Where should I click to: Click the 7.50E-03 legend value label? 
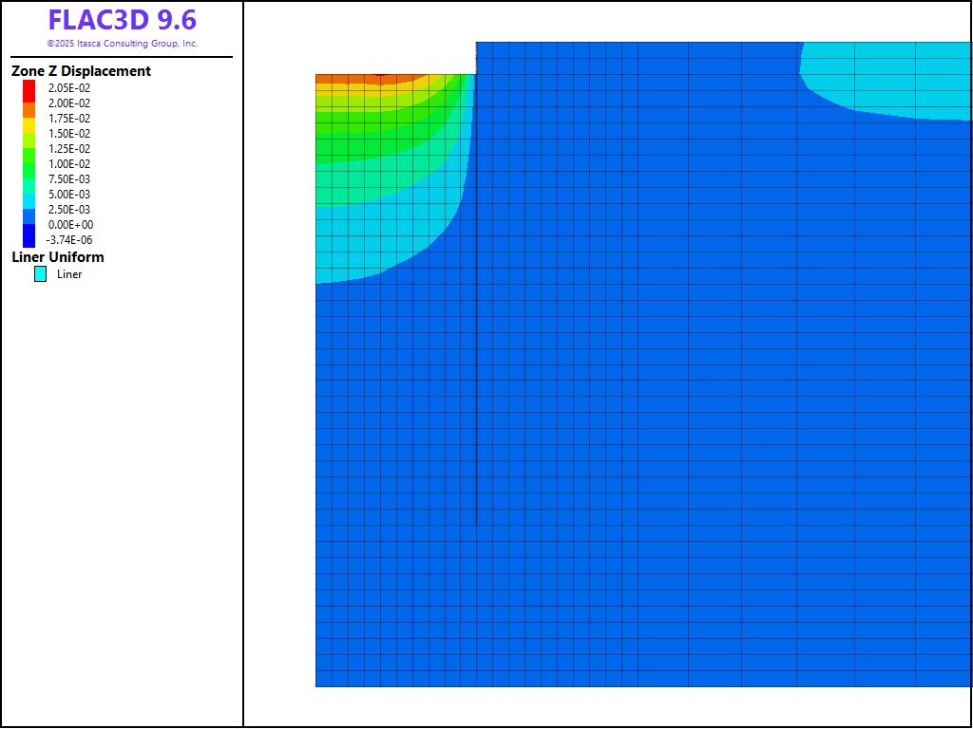(69, 179)
